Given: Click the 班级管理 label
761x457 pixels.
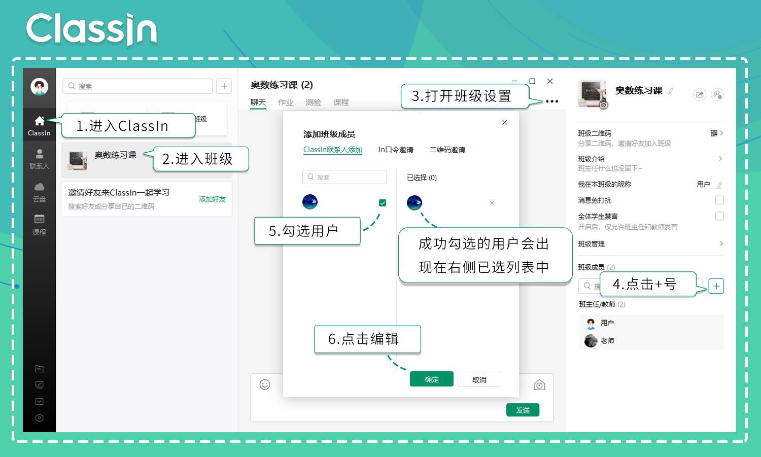Looking at the screenshot, I should [x=591, y=244].
